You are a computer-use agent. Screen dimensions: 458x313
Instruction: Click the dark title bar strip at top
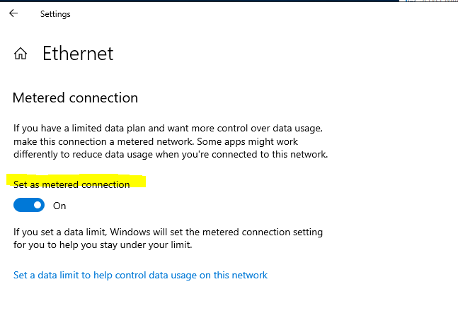pos(199,1)
